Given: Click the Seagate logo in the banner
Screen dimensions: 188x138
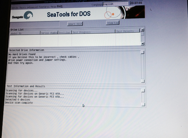Looking at the screenshot, I should (22, 16).
